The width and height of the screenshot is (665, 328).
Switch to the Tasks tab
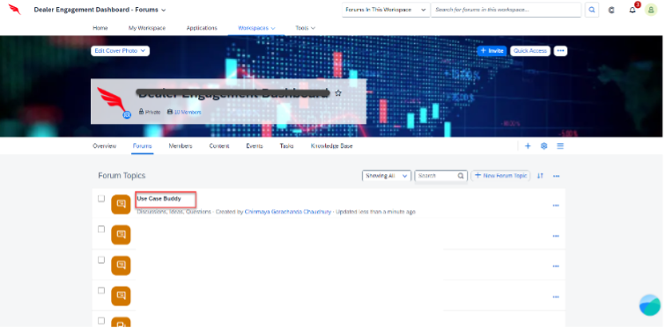pyautogui.click(x=286, y=146)
